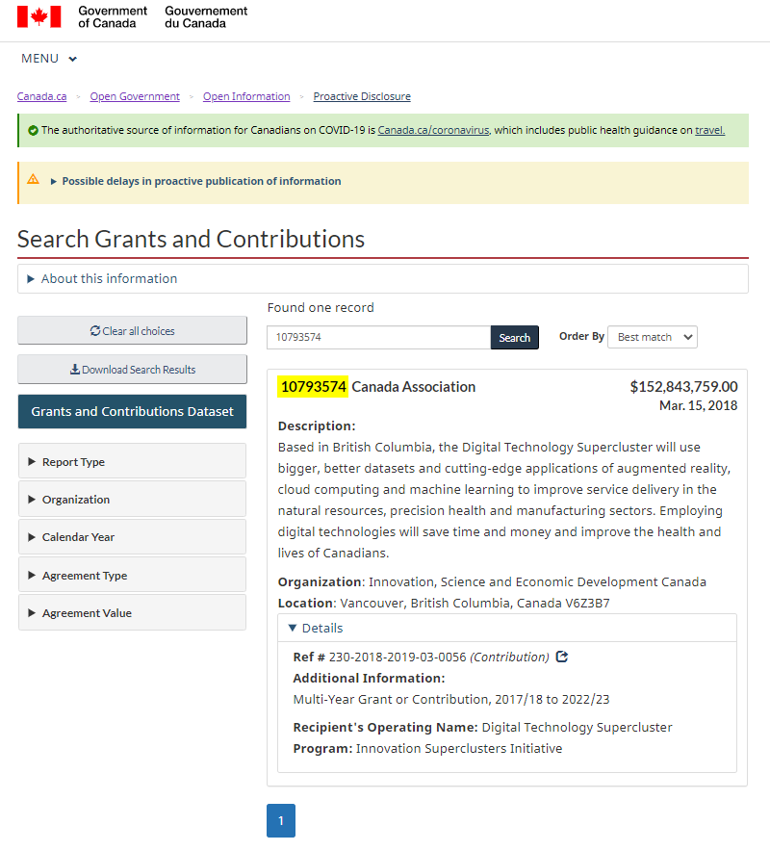Click the Government of Canada flag logo

point(38,16)
